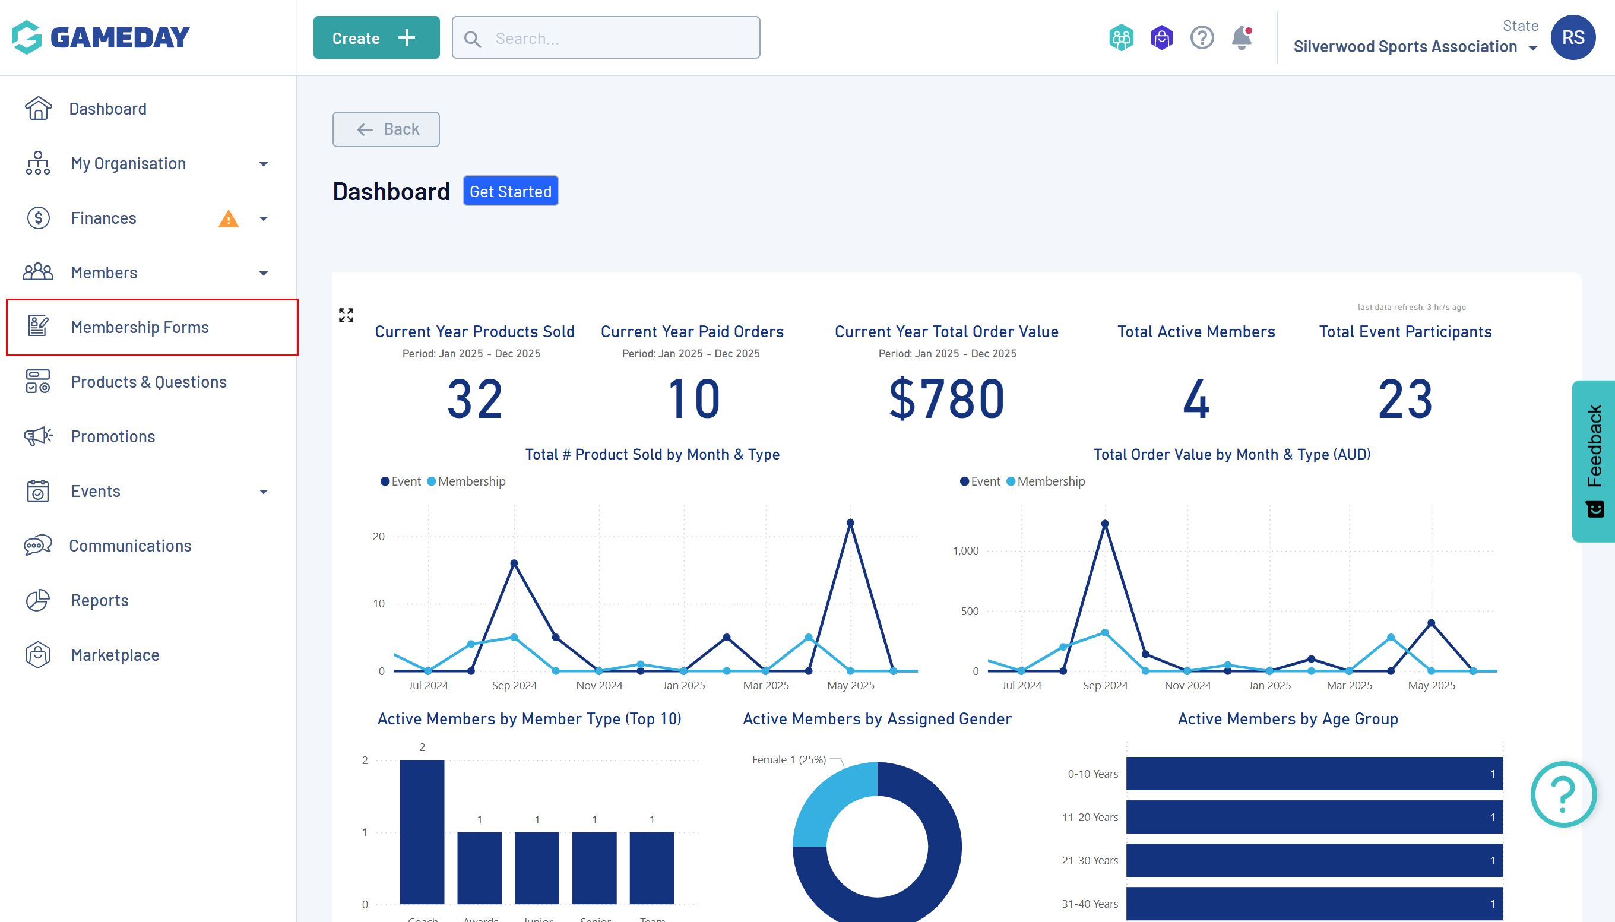Expand the Events submenu arrow

point(264,492)
